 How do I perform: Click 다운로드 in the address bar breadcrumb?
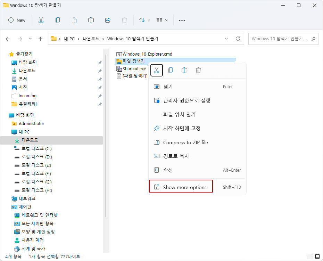click(91, 39)
